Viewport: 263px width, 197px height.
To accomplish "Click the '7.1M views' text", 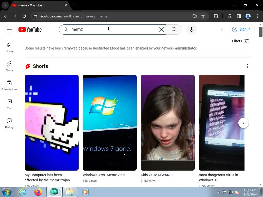I will [148, 181].
